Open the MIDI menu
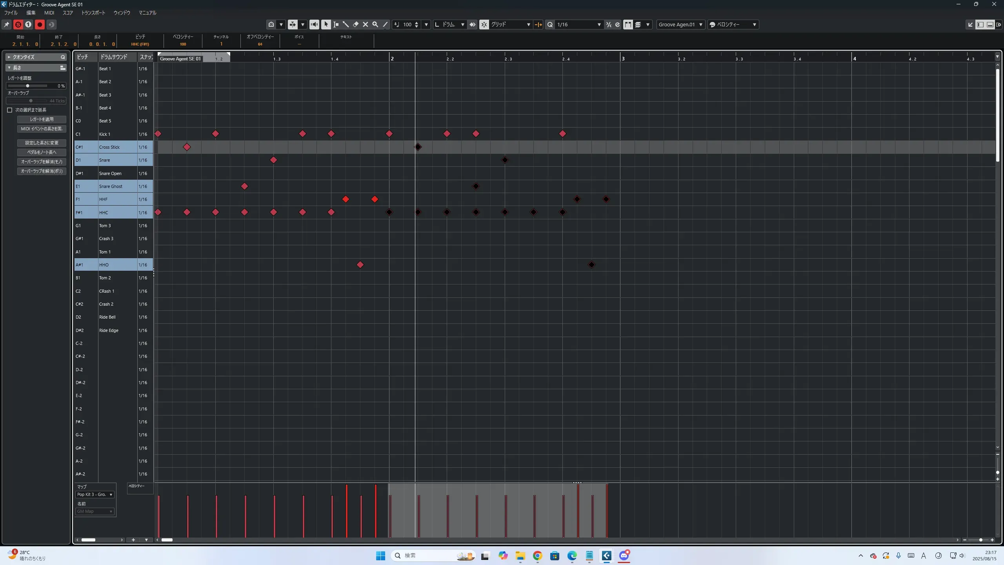Image resolution: width=1004 pixels, height=565 pixels. click(49, 13)
